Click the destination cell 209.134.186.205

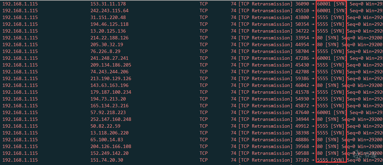point(111,65)
